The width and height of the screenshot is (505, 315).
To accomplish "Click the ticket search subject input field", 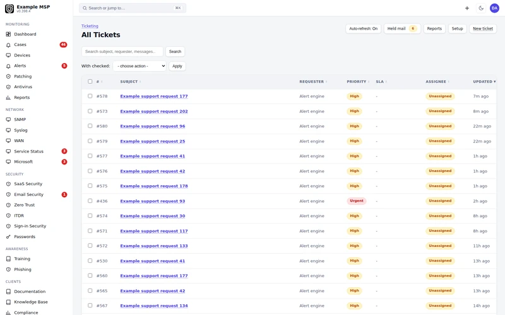I will tap(122, 52).
